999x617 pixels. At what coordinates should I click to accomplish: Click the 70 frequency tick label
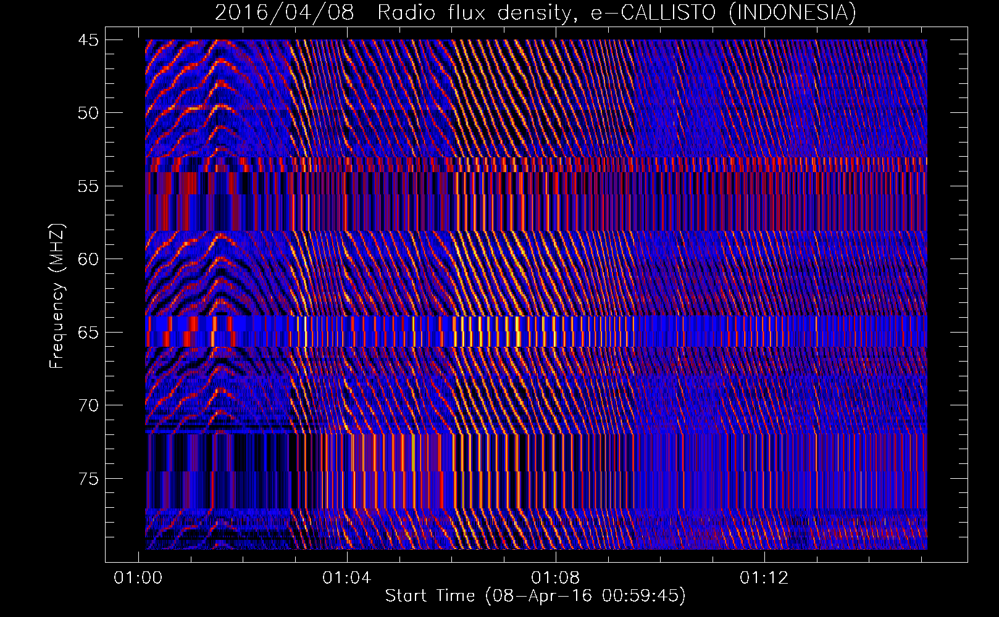(x=88, y=405)
